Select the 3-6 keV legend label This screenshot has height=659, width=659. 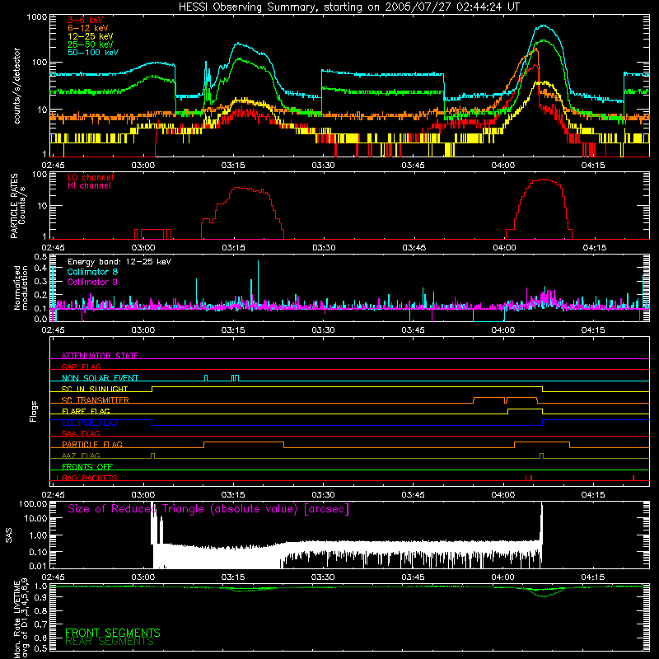[x=86, y=20]
